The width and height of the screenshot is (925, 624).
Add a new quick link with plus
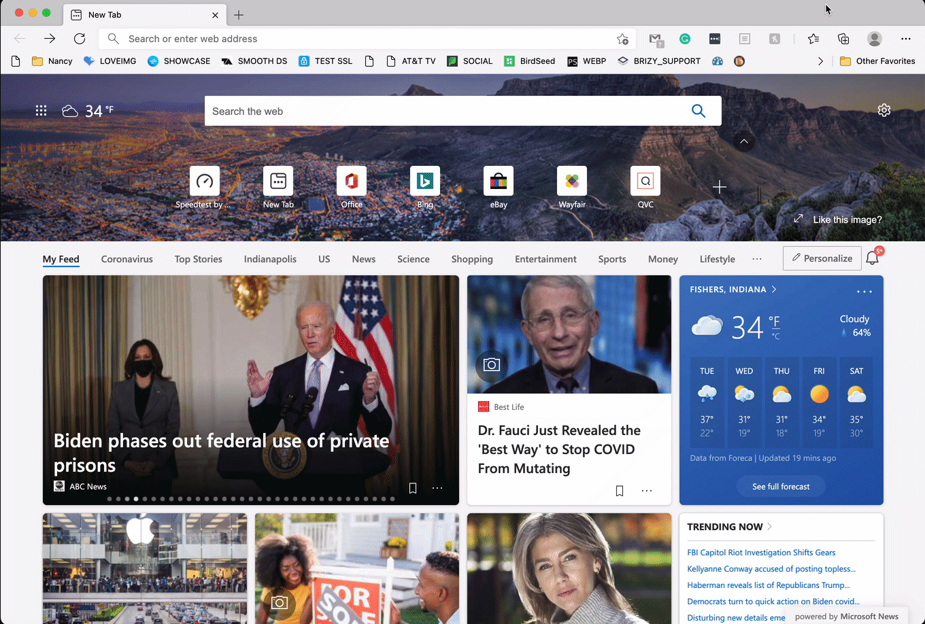click(720, 187)
